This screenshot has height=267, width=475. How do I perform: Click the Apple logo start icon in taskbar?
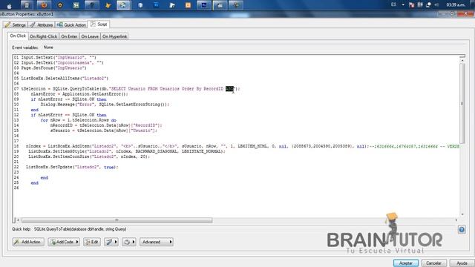pyautogui.click(x=10, y=5)
